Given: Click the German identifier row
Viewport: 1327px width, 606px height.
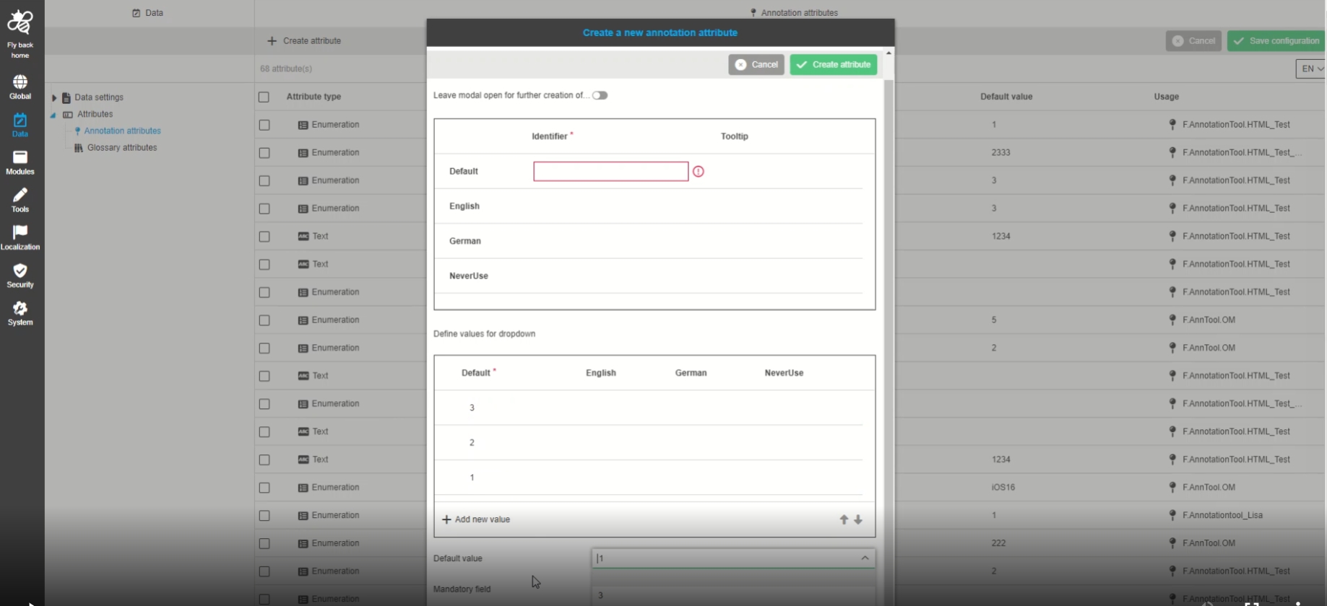Looking at the screenshot, I should [x=649, y=241].
